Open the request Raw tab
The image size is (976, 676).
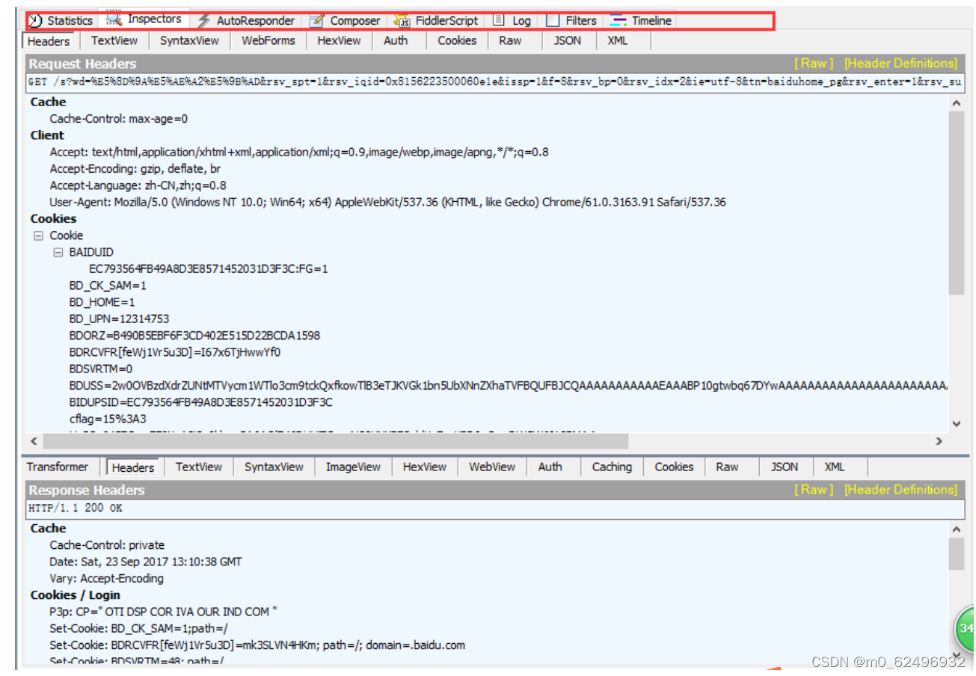(x=510, y=40)
